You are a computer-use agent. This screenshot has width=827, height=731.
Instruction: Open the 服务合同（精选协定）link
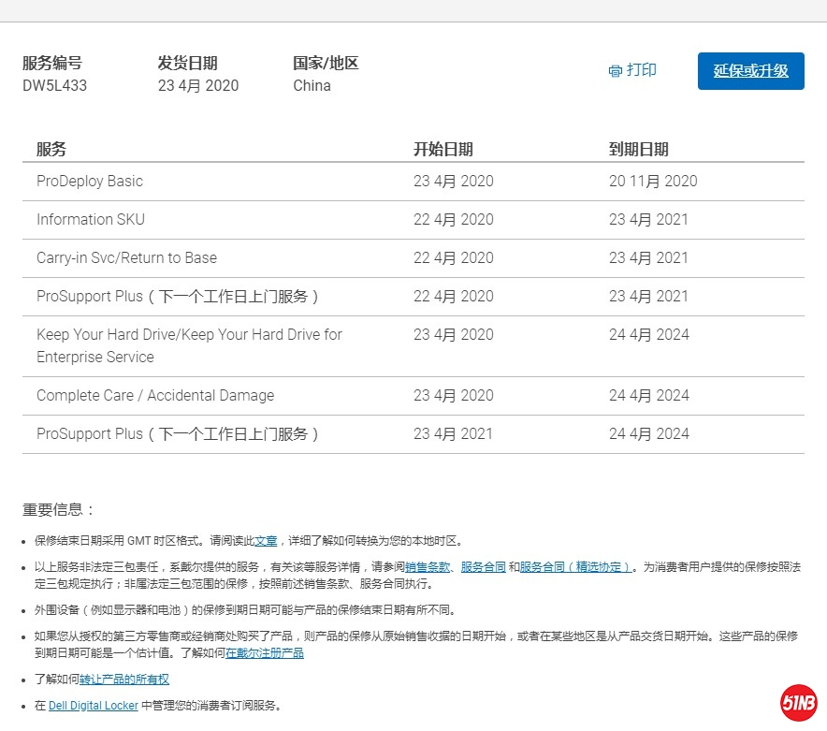coord(576,567)
